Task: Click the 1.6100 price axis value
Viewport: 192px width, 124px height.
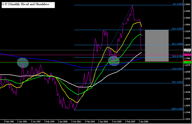Action: pos(187,79)
